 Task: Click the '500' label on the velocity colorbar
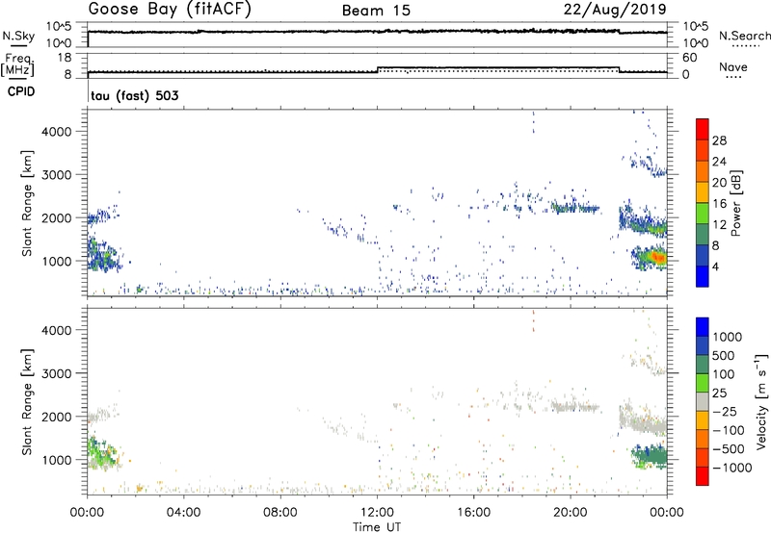pyautogui.click(x=724, y=355)
